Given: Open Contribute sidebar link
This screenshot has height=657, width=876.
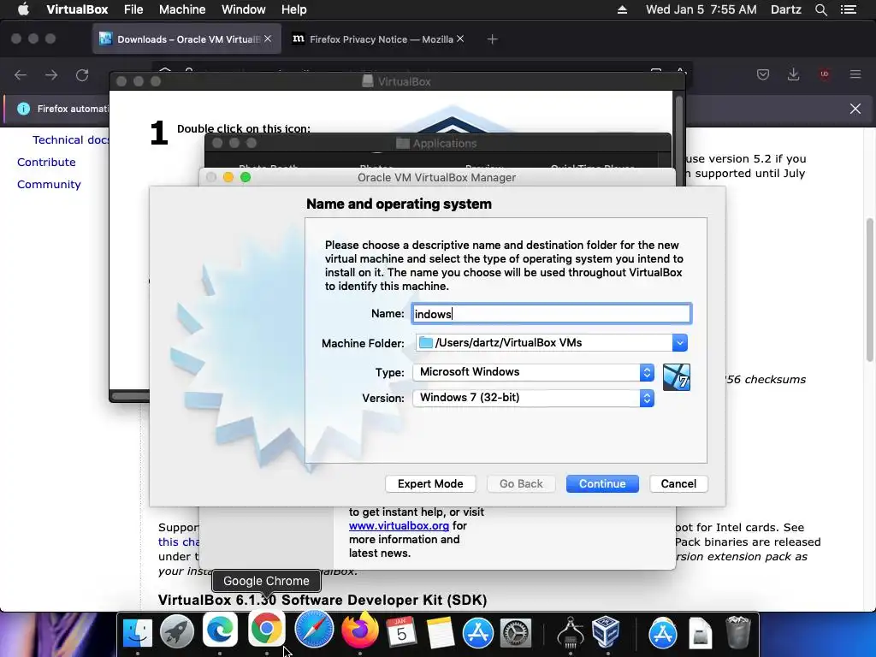Looking at the screenshot, I should point(46,162).
